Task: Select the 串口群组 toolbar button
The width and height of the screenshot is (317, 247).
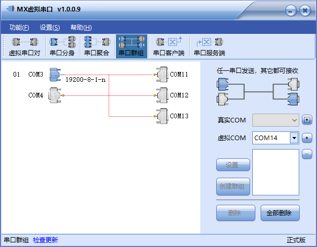Action: (132, 46)
